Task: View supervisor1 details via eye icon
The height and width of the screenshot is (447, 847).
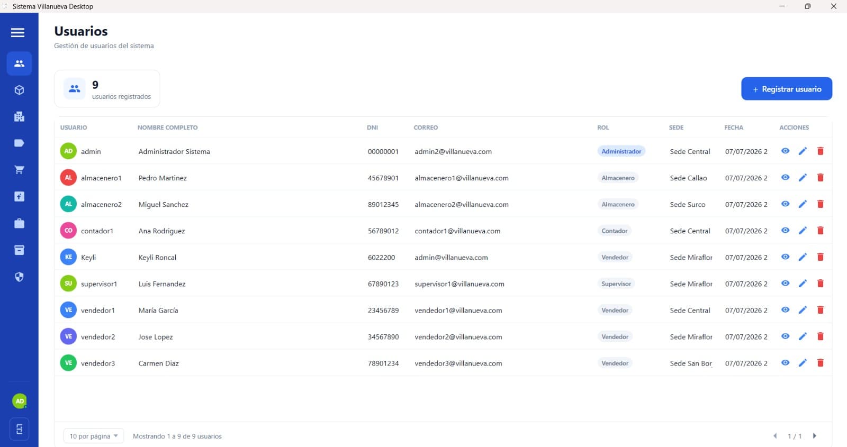Action: pyautogui.click(x=785, y=283)
